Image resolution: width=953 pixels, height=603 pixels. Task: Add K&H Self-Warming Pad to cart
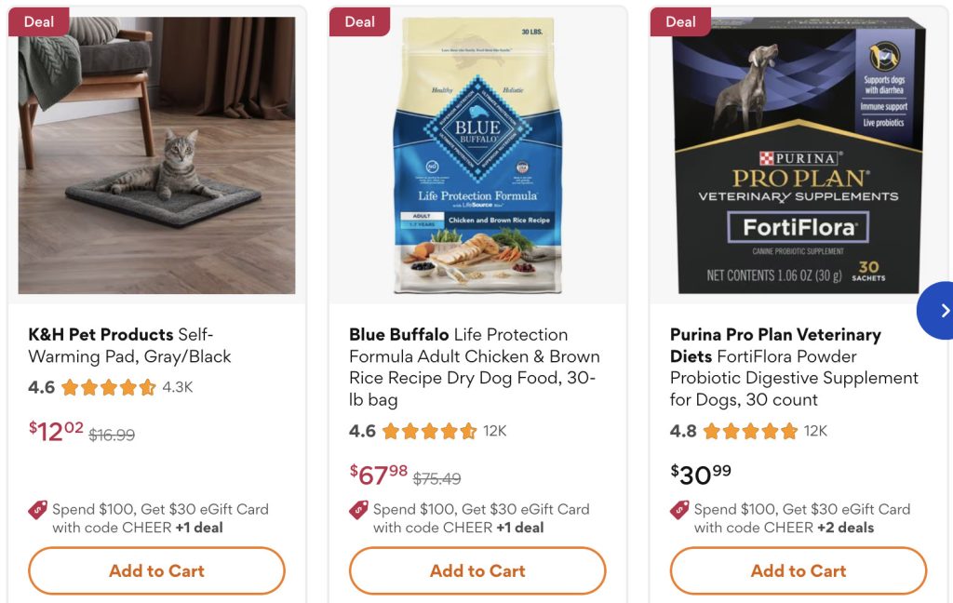(156, 570)
